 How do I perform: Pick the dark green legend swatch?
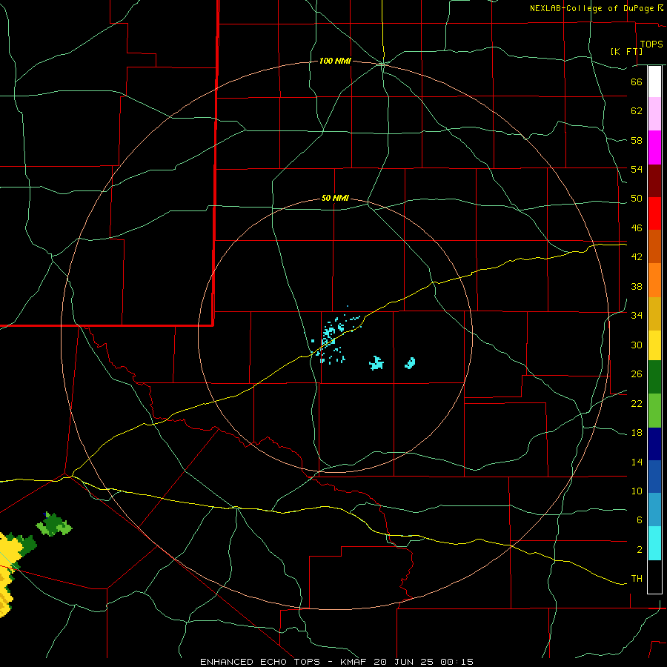click(654, 377)
